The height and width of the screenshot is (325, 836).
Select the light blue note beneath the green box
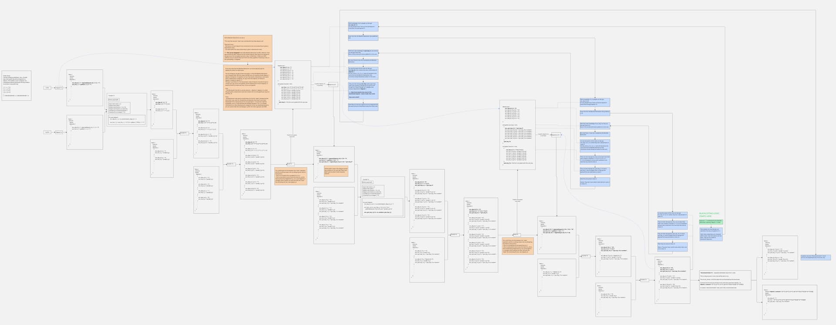711,235
